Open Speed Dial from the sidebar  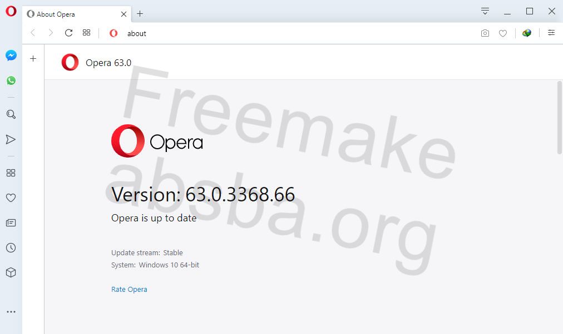(11, 173)
